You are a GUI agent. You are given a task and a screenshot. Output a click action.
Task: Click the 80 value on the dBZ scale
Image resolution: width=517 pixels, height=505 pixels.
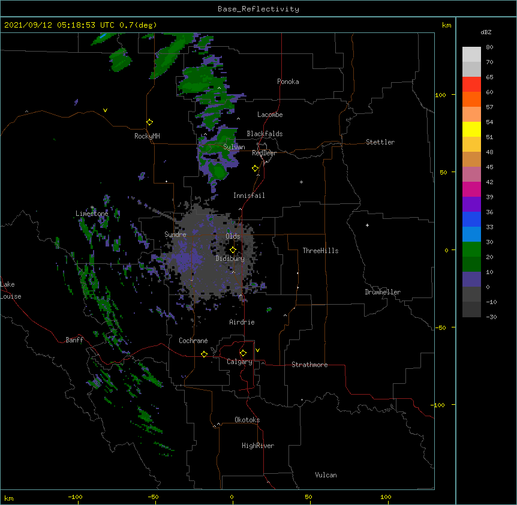pos(489,47)
